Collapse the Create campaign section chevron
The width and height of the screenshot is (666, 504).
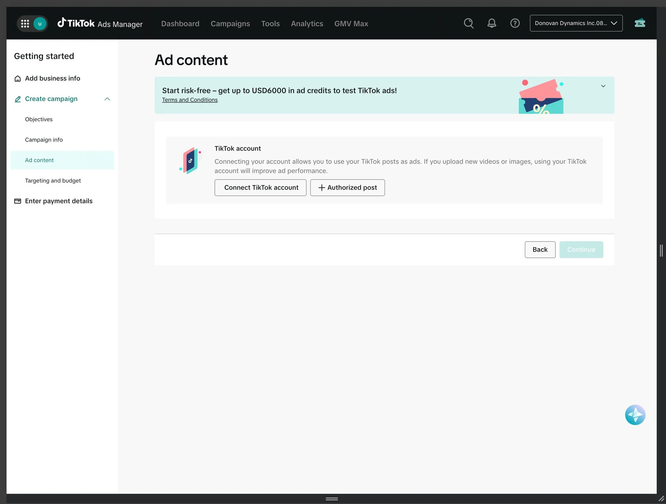(x=107, y=99)
